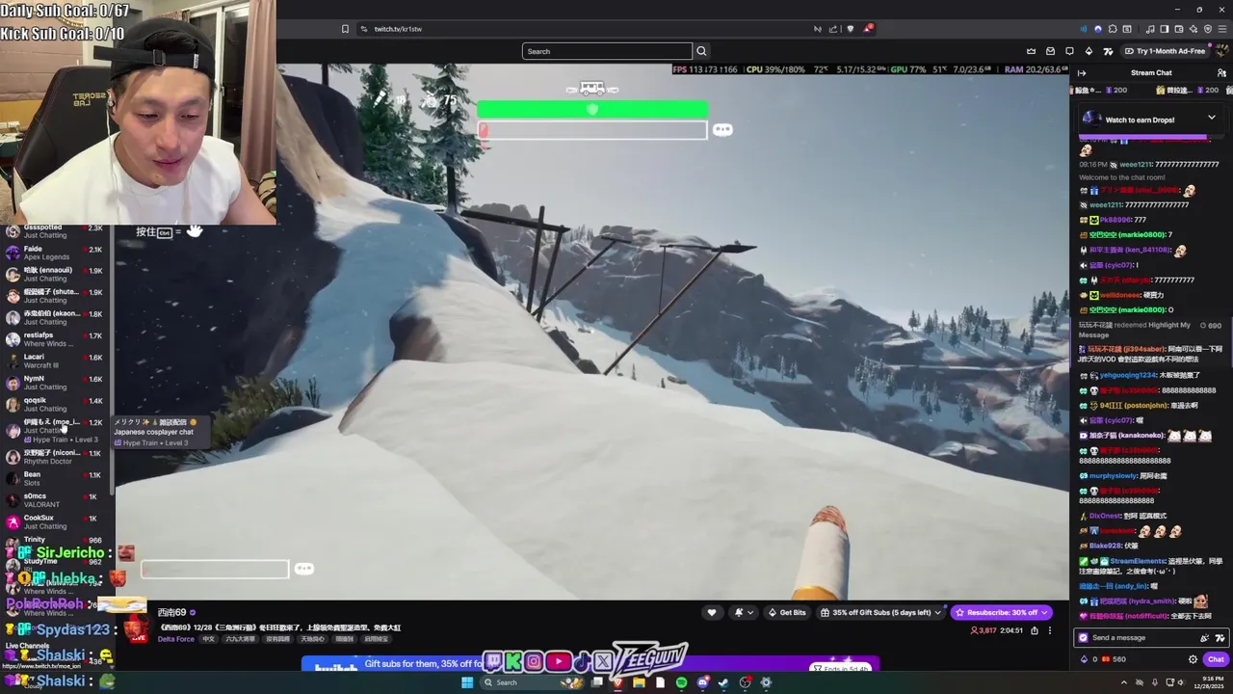Screen dimensions: 1233x694
Task: Open the user profile avatar menu
Action: [1221, 51]
